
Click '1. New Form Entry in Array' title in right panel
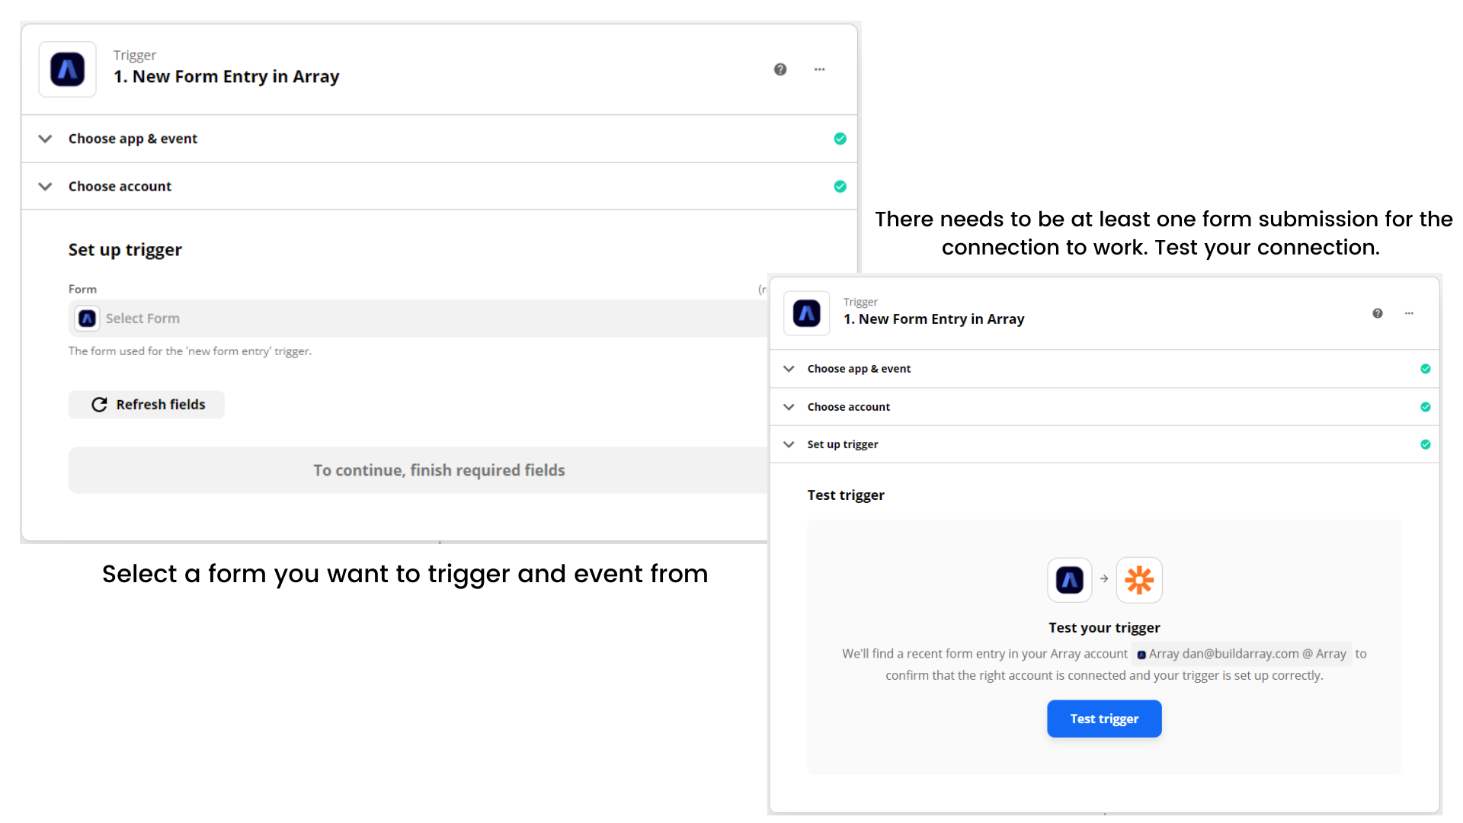933,319
